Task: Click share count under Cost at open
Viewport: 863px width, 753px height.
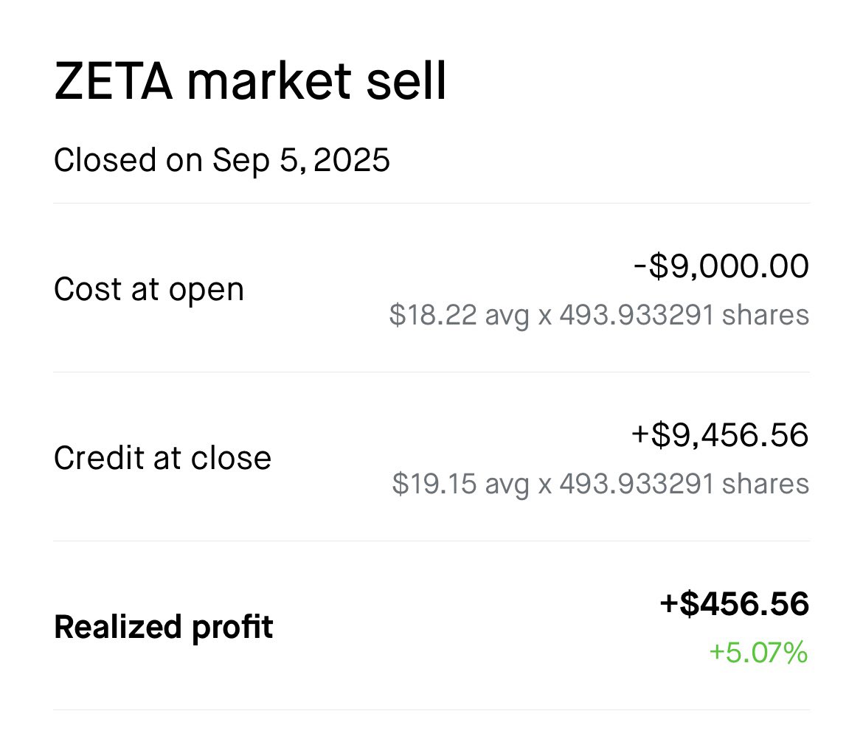Action: pos(636,315)
